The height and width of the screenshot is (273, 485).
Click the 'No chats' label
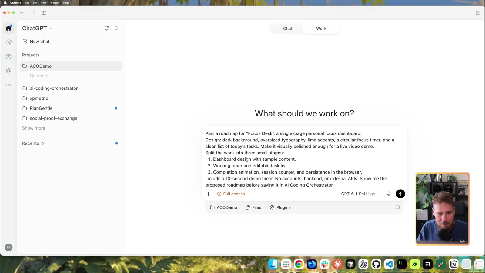[x=39, y=76]
